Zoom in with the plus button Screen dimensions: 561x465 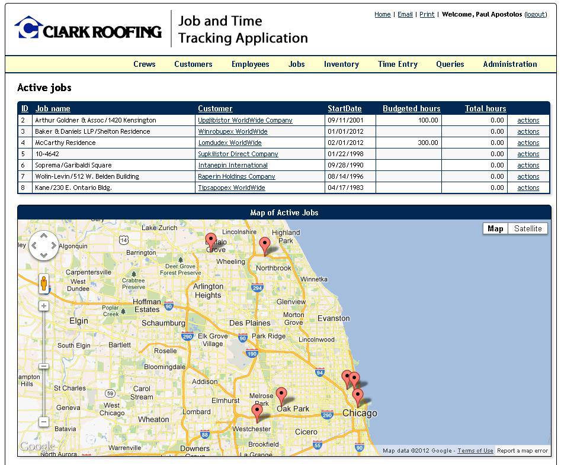click(x=44, y=306)
